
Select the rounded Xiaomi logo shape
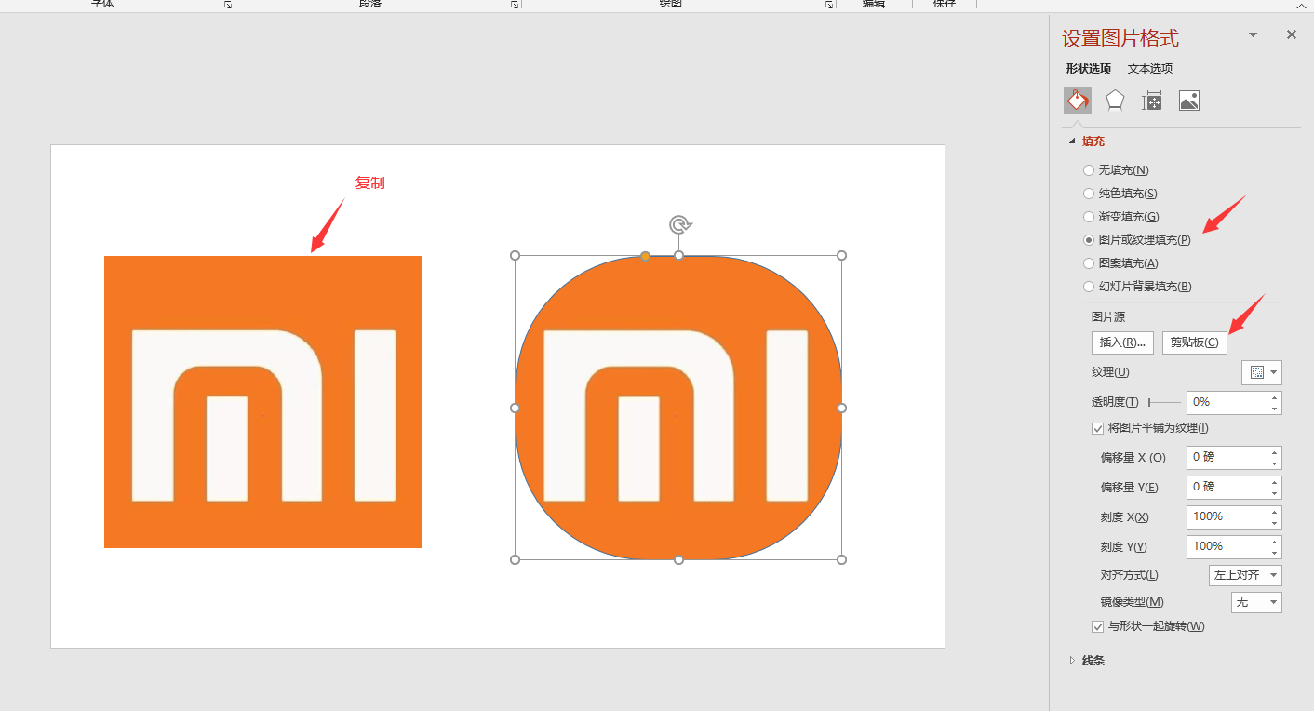[678, 408]
